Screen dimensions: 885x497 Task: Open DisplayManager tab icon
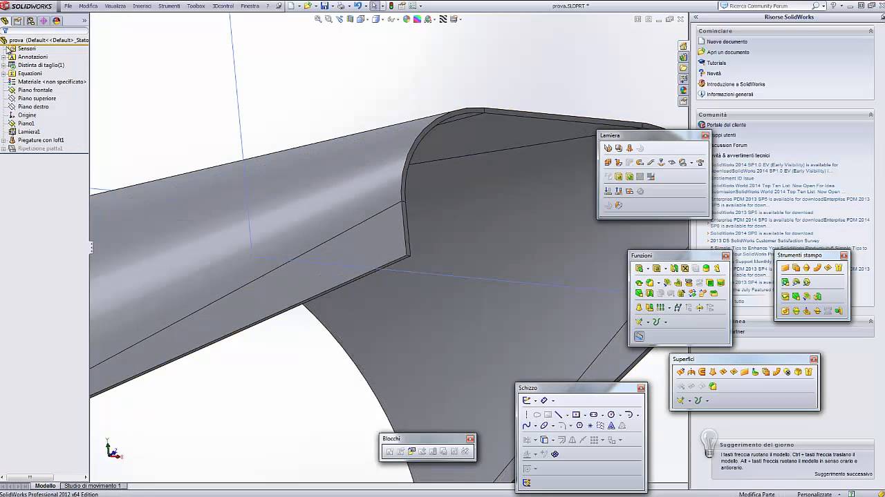[x=57, y=21]
